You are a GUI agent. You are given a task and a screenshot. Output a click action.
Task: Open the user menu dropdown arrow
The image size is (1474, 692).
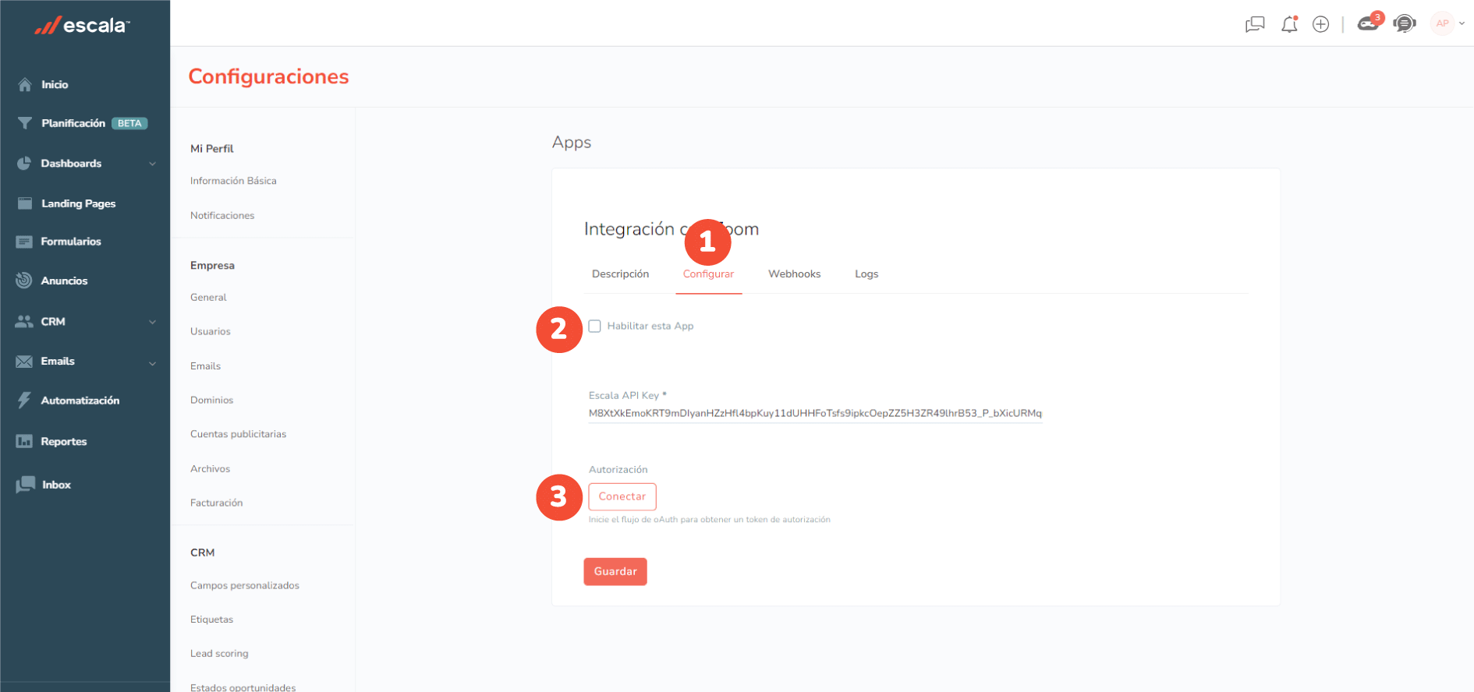[1462, 23]
